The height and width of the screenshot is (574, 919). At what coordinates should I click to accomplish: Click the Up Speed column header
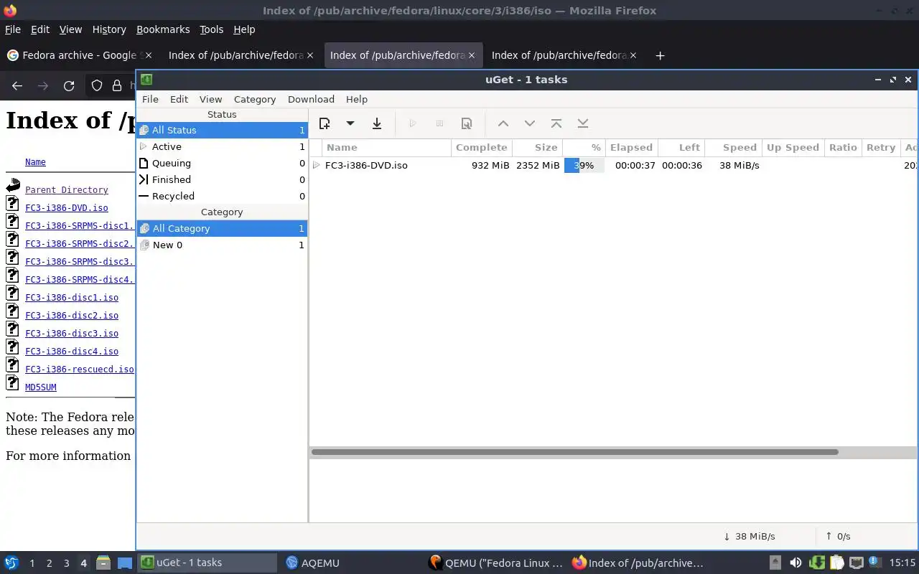(x=793, y=147)
